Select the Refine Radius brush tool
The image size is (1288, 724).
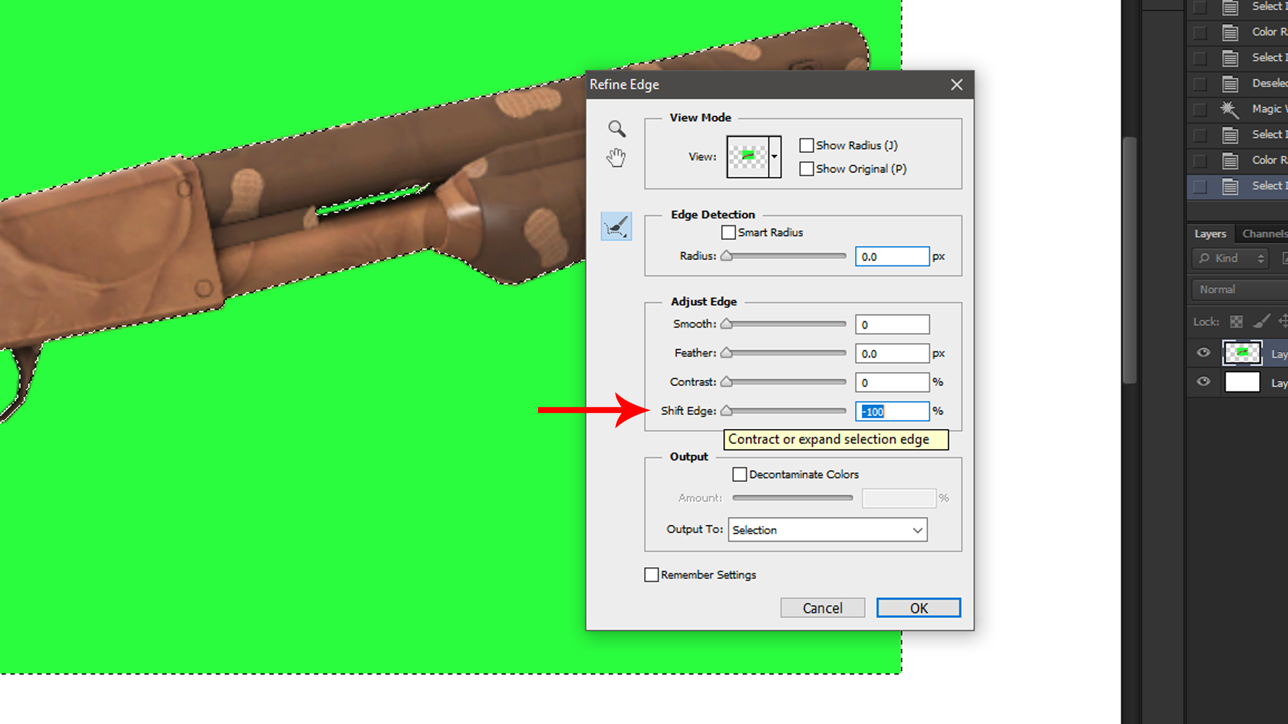[616, 227]
